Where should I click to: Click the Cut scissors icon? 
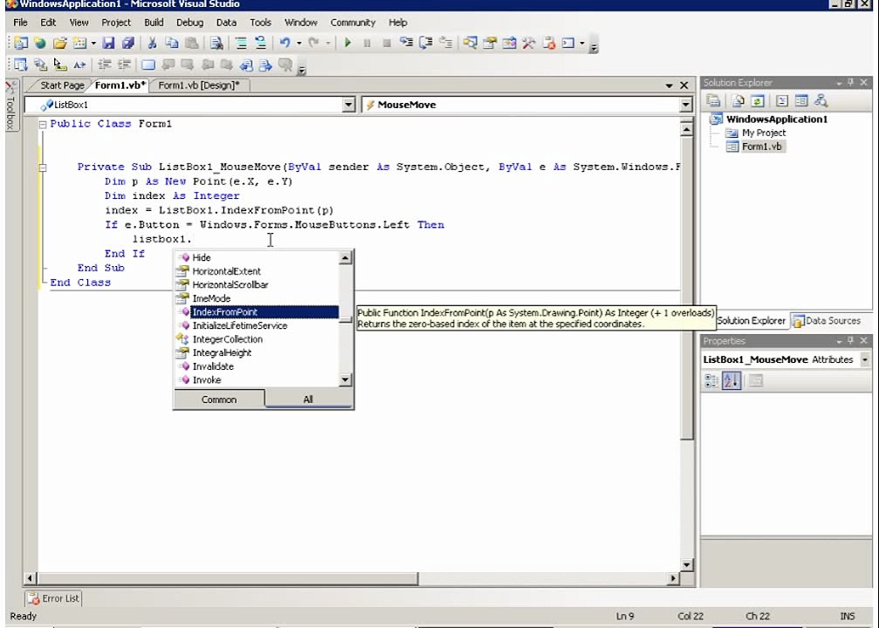pos(151,43)
